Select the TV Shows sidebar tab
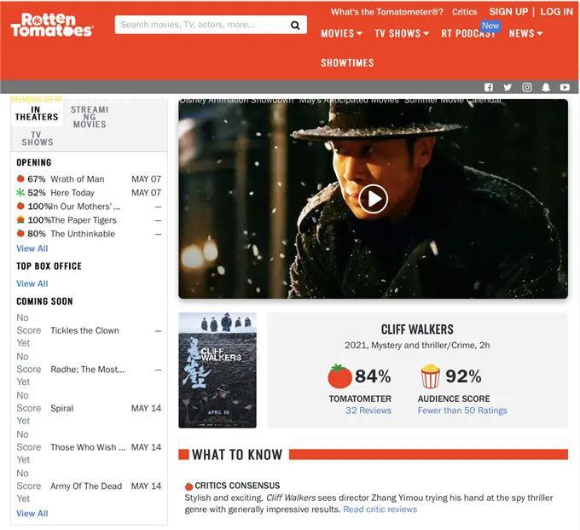This screenshot has height=530, width=580. tap(37, 138)
